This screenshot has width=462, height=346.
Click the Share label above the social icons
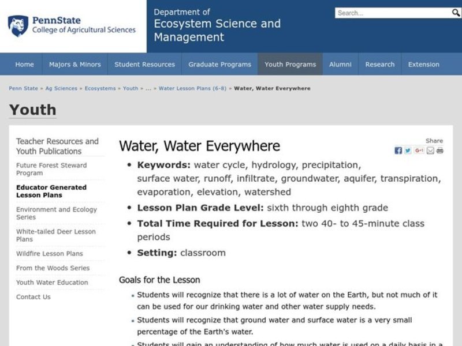[x=434, y=140]
